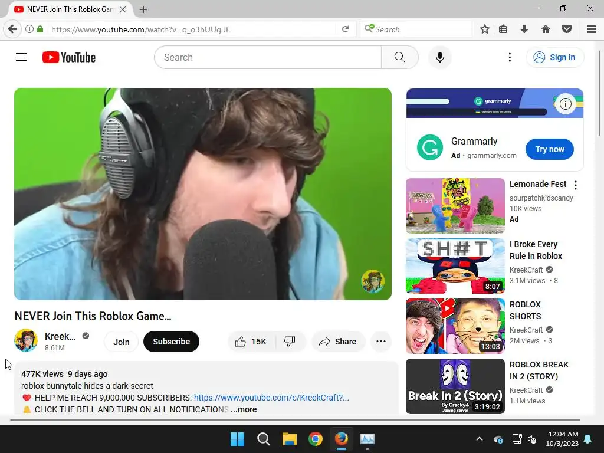
Task: Expand the description with ...more
Action: (244, 409)
